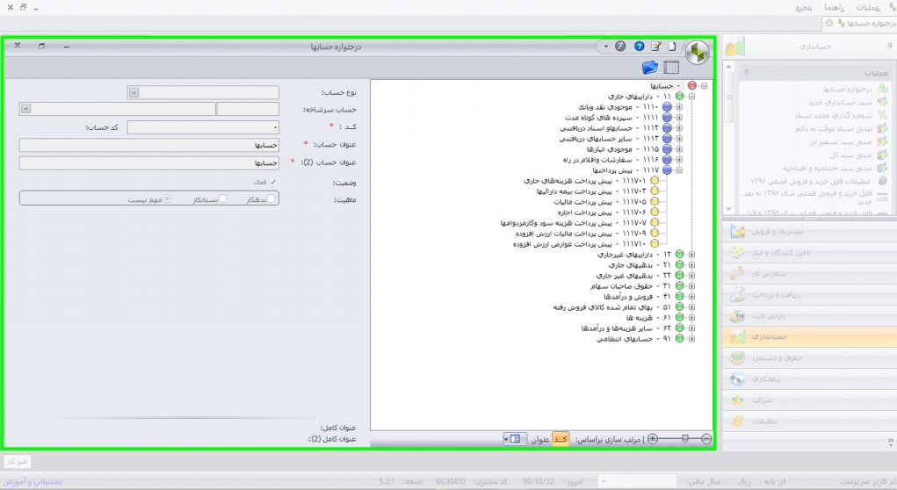Click the zoom slider handle in tree footer
The width and height of the screenshot is (897, 490).
point(684,439)
